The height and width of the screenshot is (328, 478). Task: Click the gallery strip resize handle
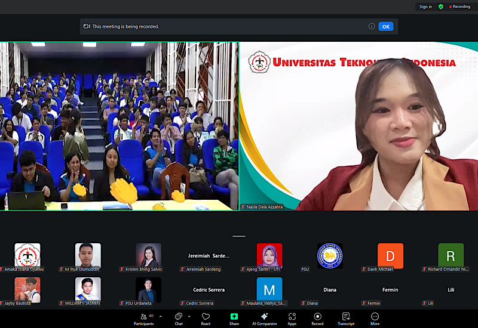coord(239,236)
